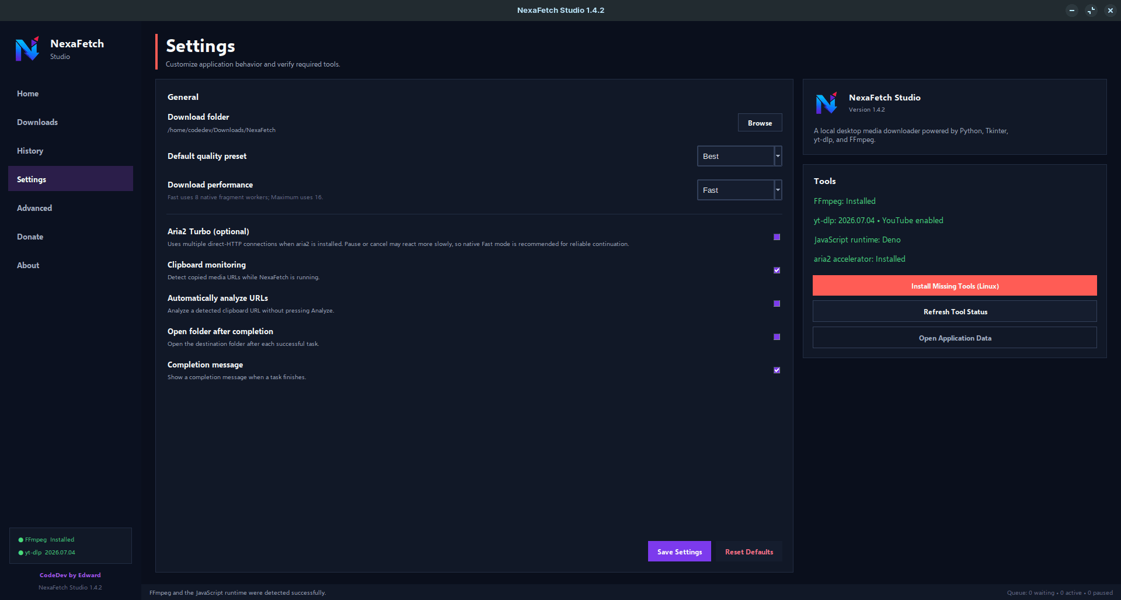Screen dimensions: 1121x600
Task: Click the "Download folder" label
Action: coord(198,117)
